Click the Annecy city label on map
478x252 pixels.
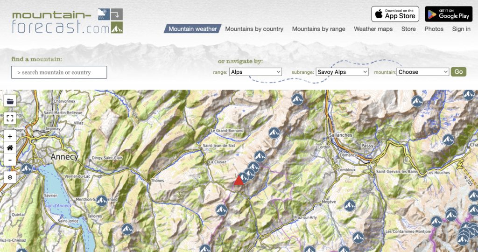click(x=64, y=157)
